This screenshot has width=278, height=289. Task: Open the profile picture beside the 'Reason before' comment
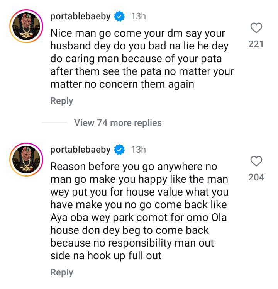(x=26, y=161)
